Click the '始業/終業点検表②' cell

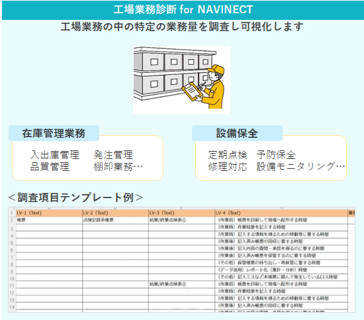(181, 284)
